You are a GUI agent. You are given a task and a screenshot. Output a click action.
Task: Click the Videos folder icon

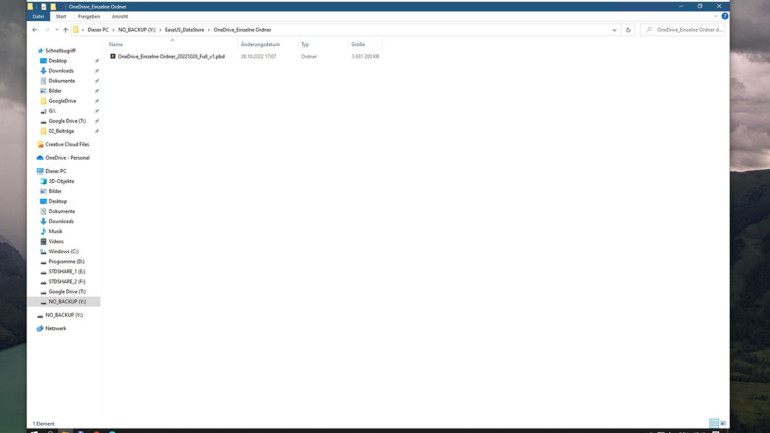coord(44,241)
